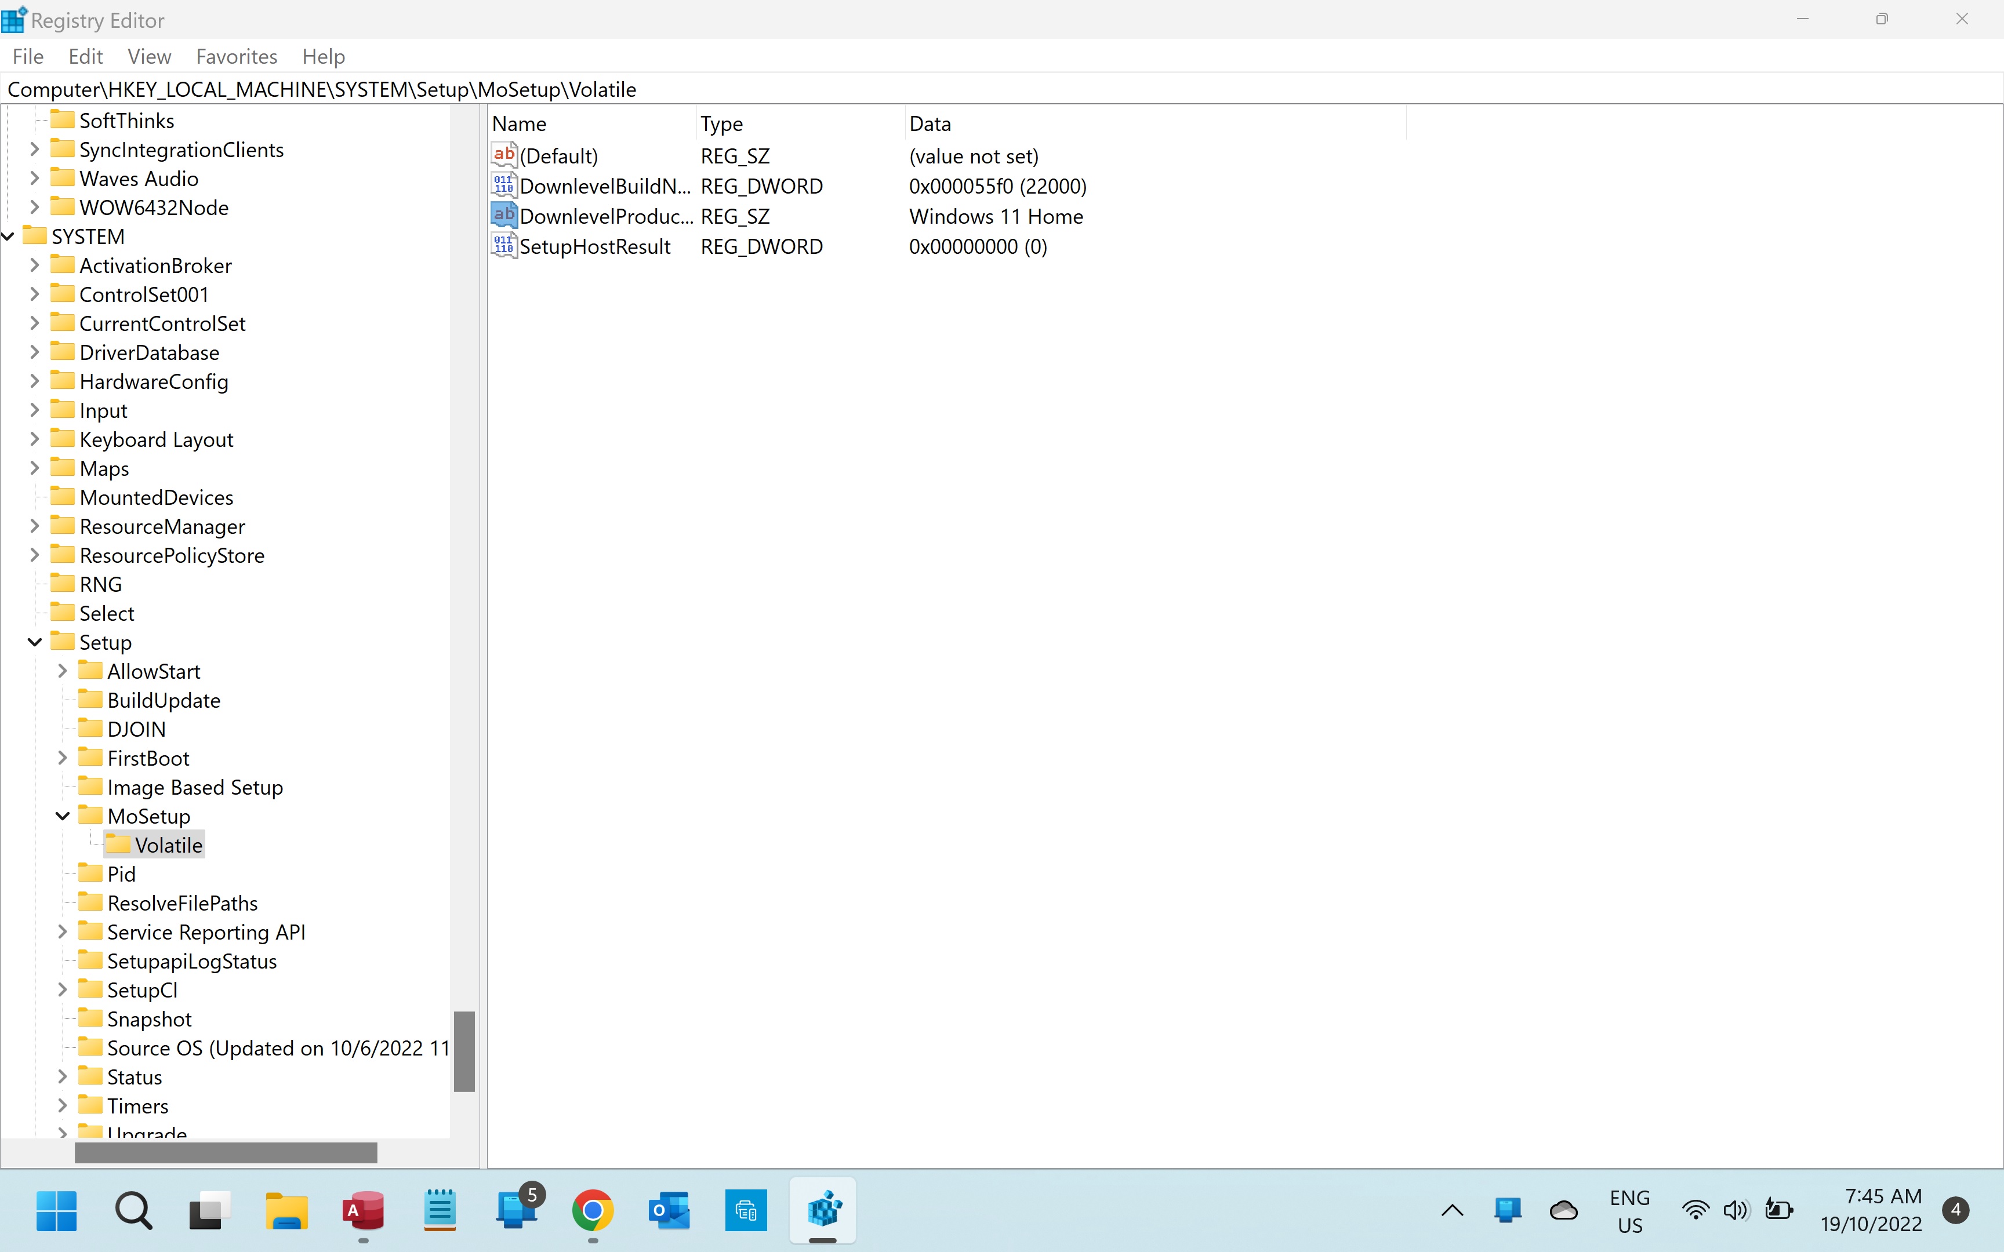Select the Image Based Setup key

click(x=195, y=787)
